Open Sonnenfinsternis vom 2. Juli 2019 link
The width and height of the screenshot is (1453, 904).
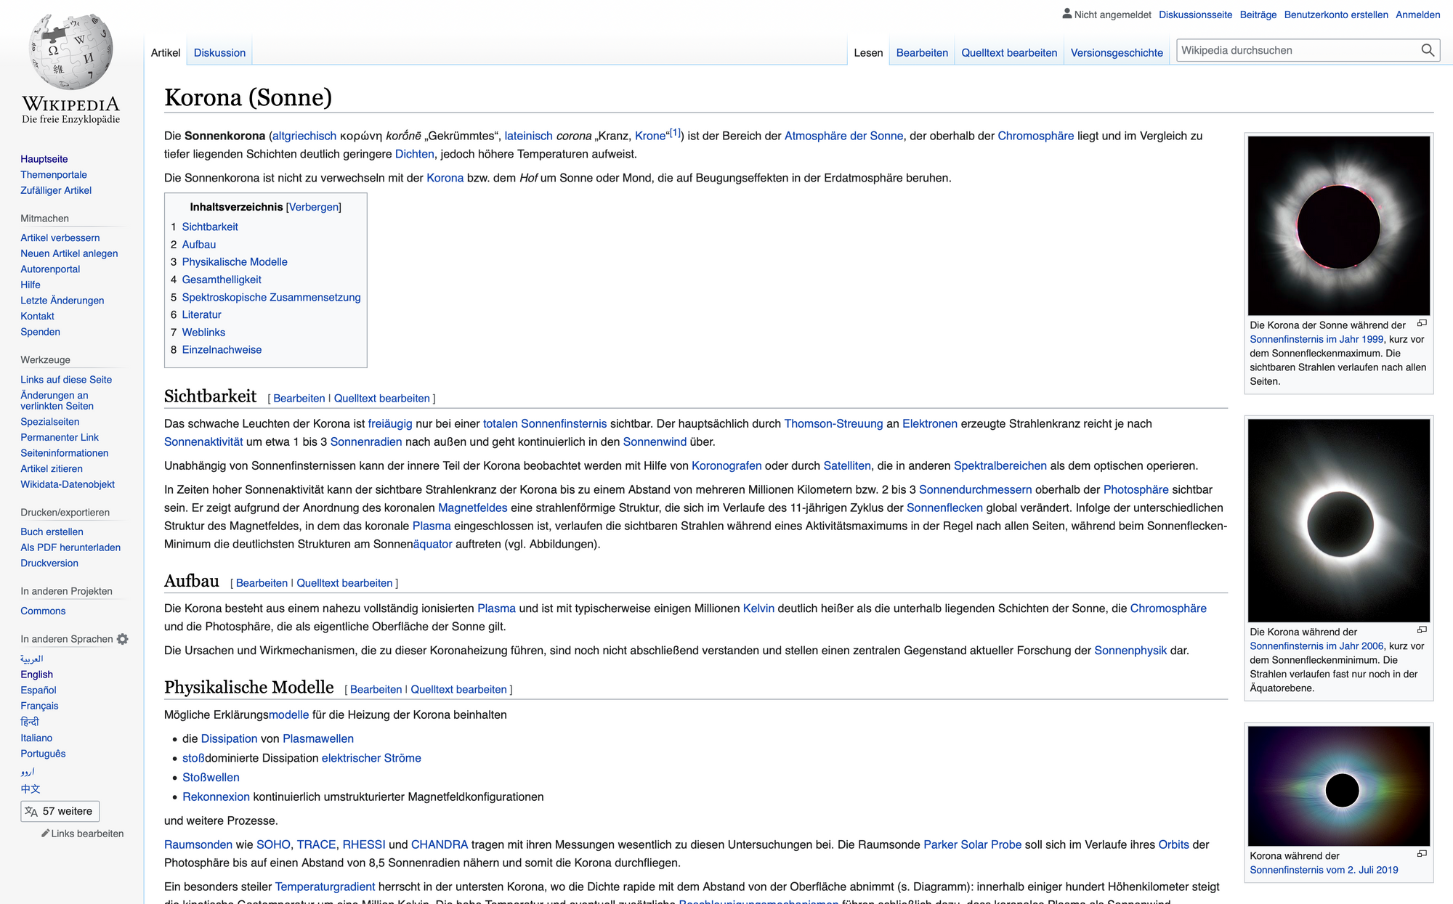[1324, 870]
